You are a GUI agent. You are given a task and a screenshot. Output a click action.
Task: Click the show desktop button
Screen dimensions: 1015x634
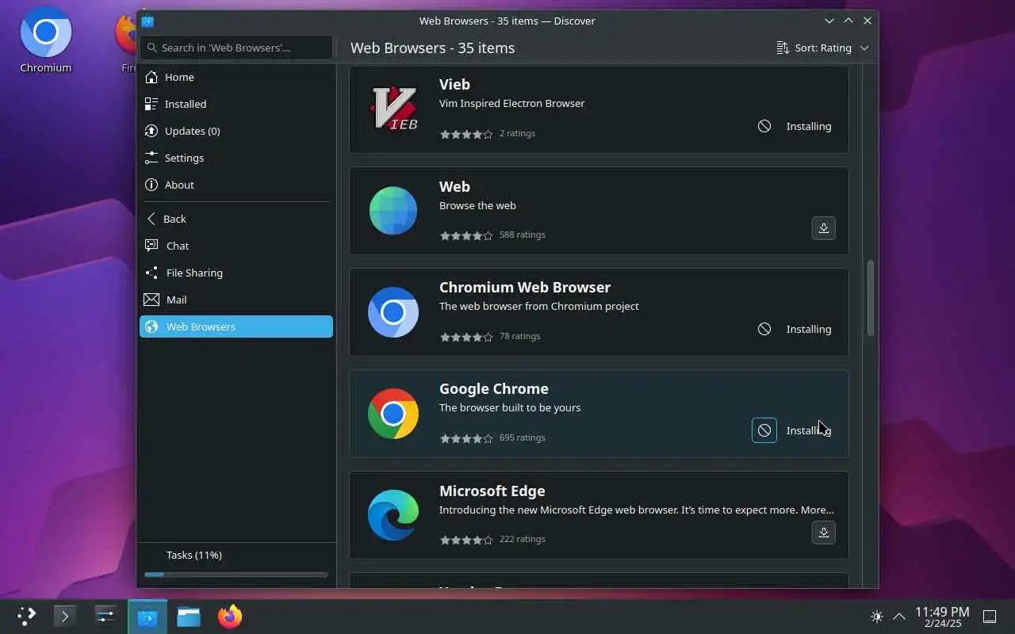(990, 617)
